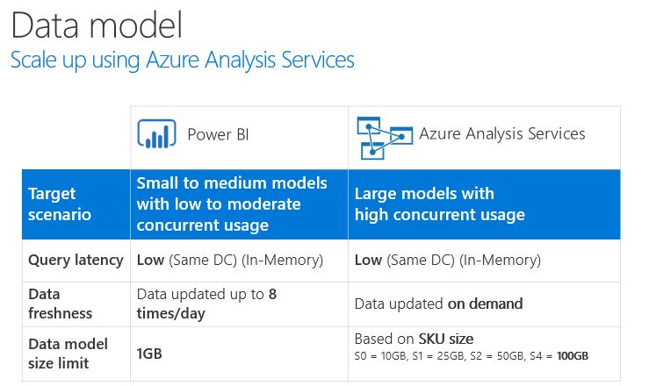
Task: Click the "Azure Analysis Services" column header text
Action: pos(501,134)
